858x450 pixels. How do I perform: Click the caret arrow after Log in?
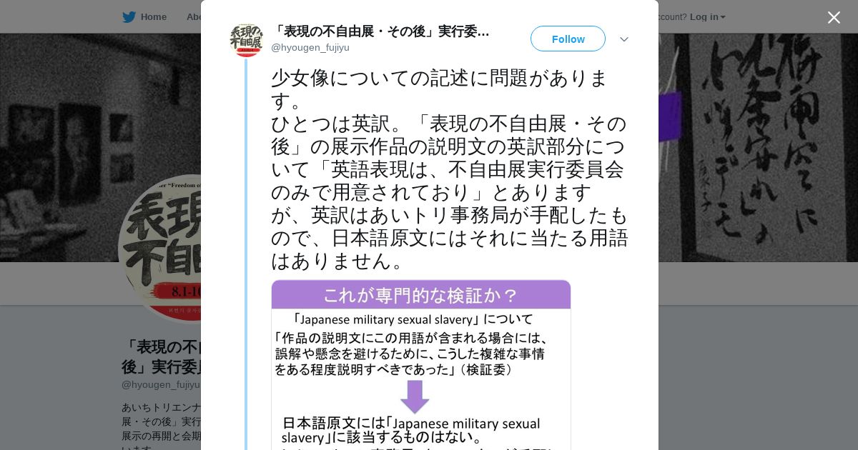click(723, 17)
